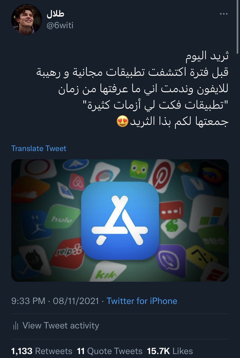The image size is (240, 358).
Task: Open the @6witi username handle
Action: [x=60, y=25]
